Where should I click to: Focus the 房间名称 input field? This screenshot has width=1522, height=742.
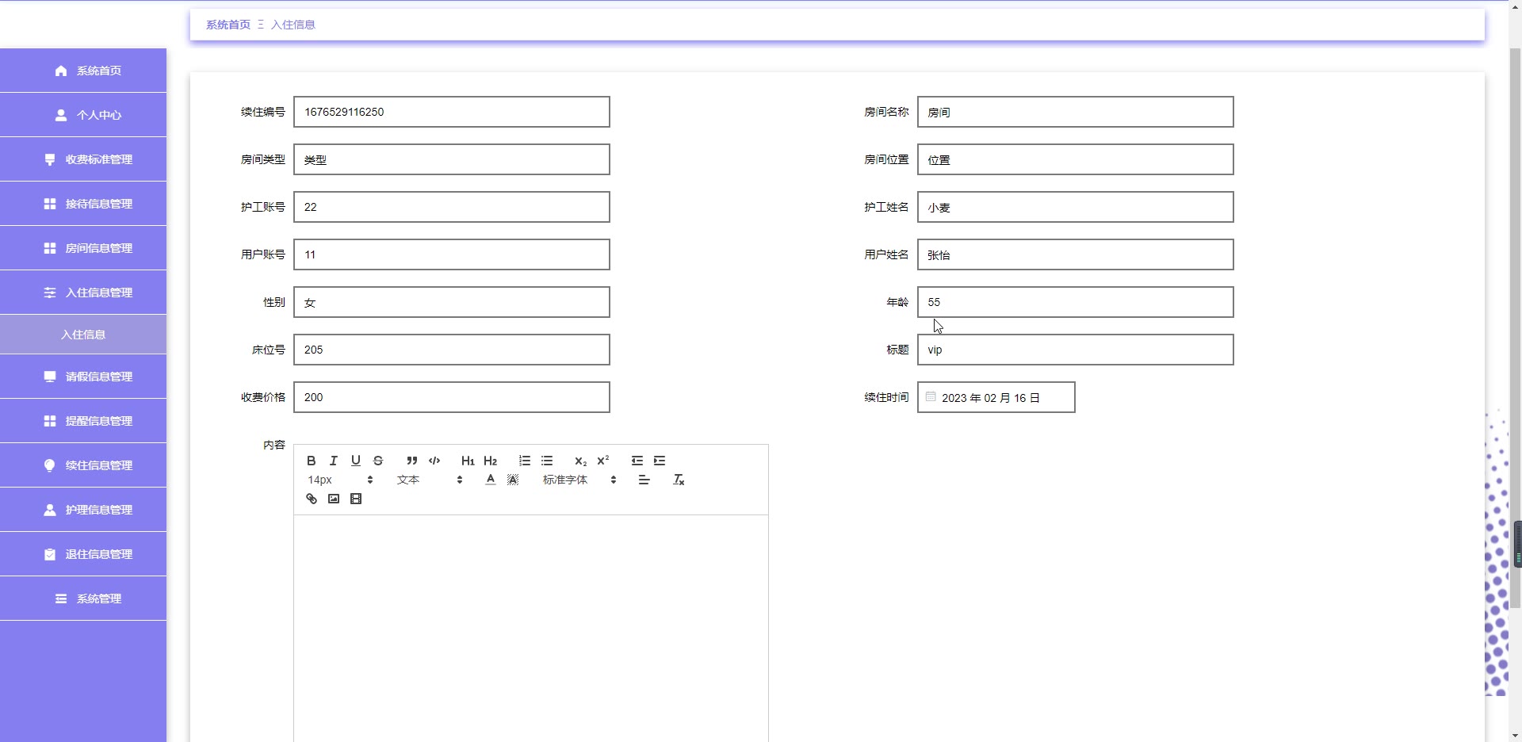click(1076, 112)
